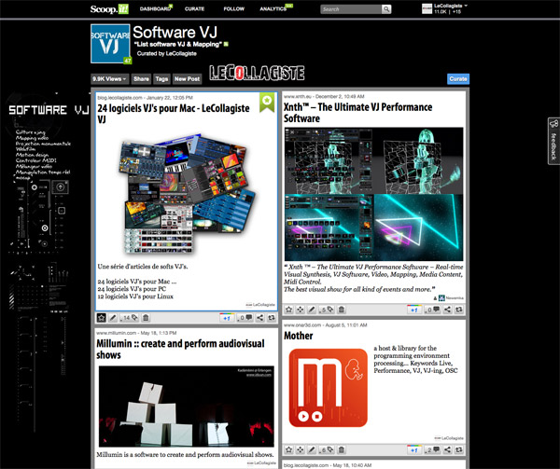
Task: Edit the '24 logiciels VJ's pour Mac' post
Action: 113,317
